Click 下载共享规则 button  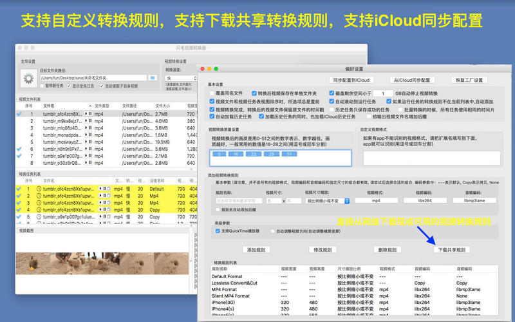tap(452, 250)
